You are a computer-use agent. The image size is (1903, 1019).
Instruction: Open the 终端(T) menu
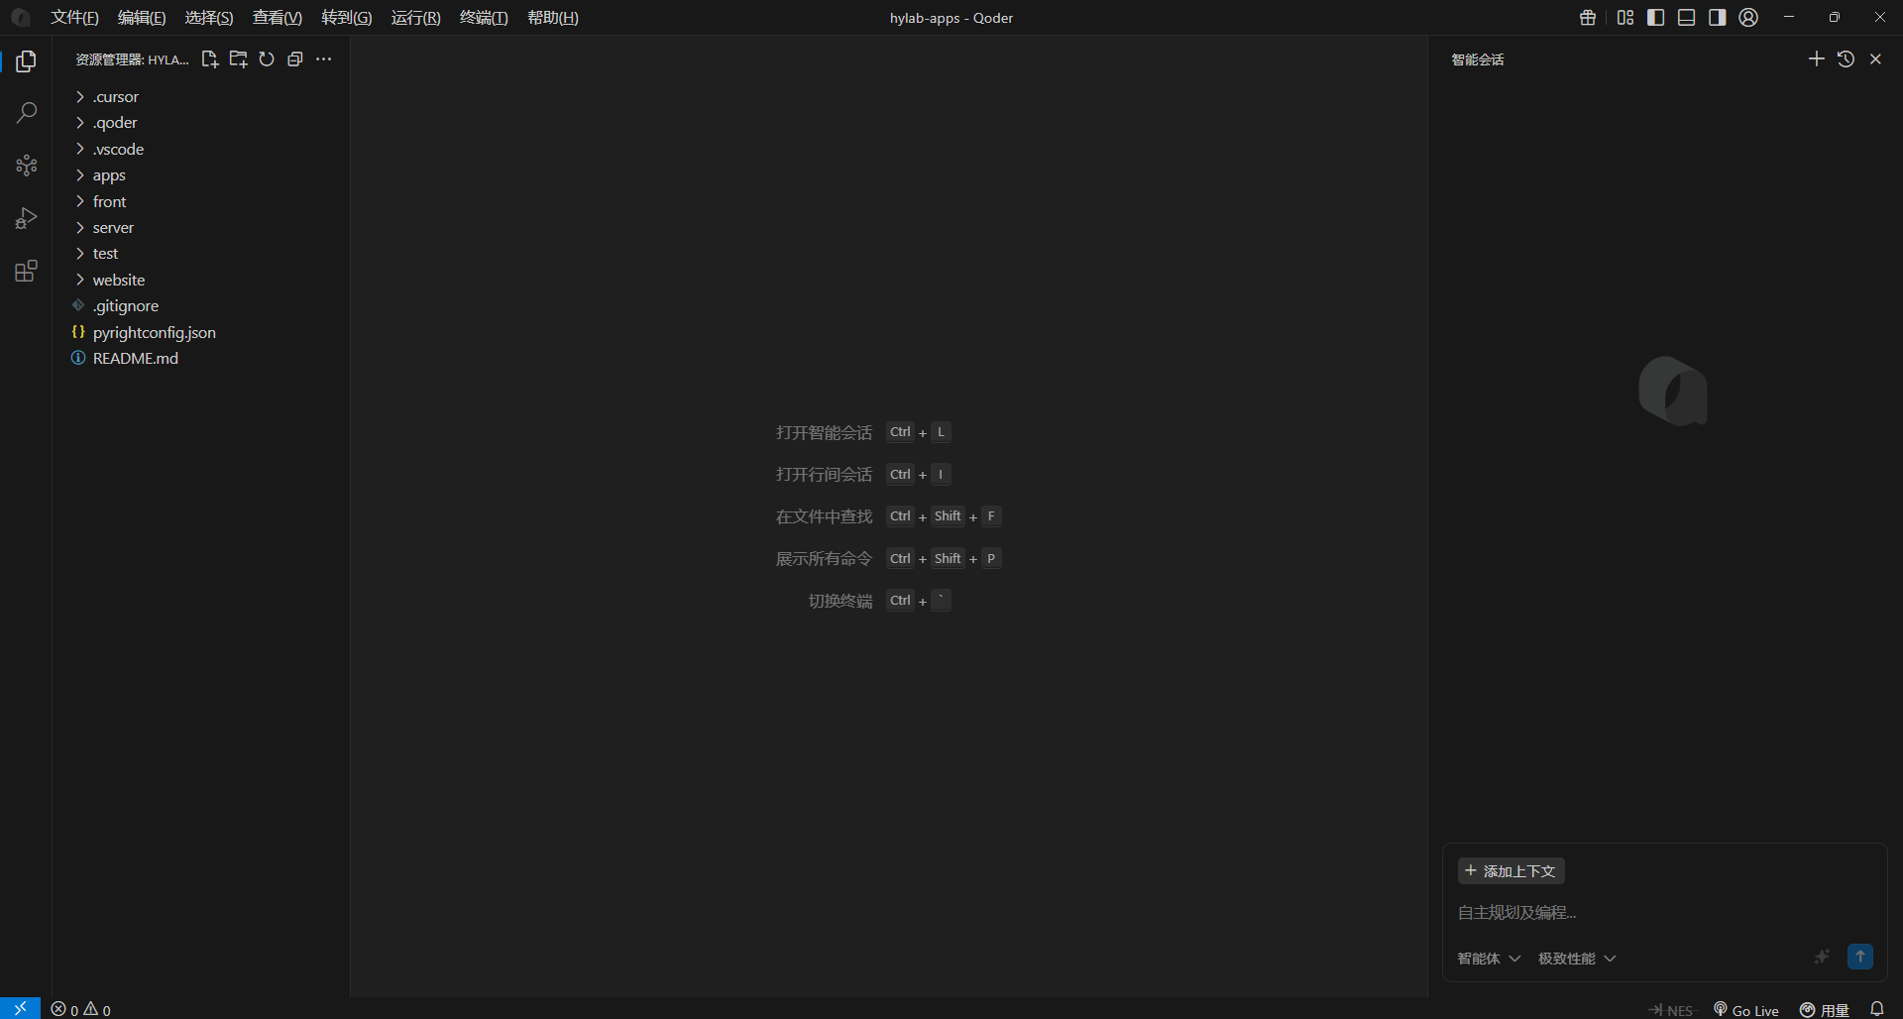pos(483,17)
